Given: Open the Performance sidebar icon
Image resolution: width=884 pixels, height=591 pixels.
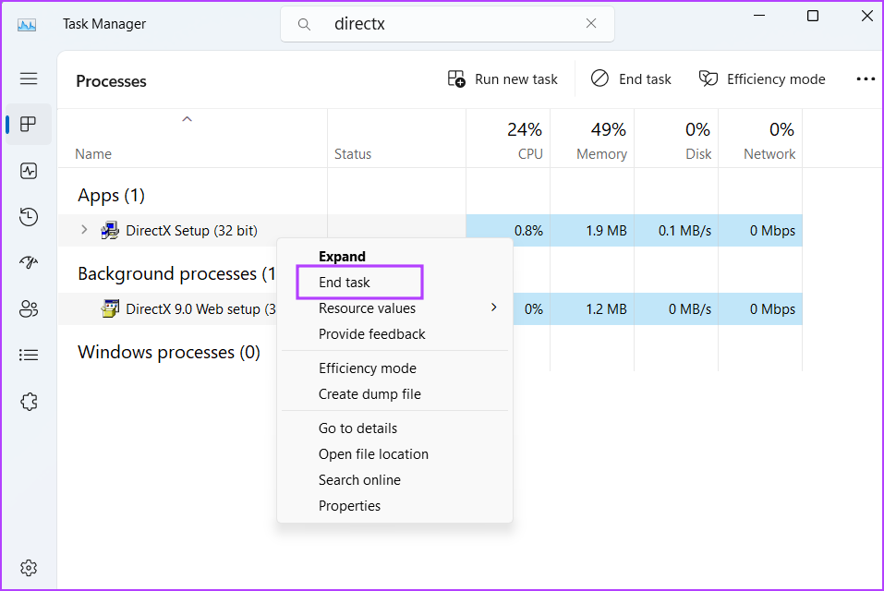Looking at the screenshot, I should pos(29,171).
